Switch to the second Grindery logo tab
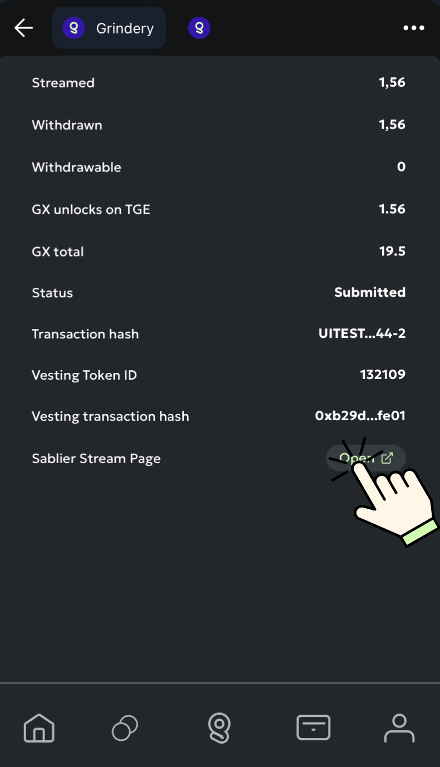 pos(199,28)
